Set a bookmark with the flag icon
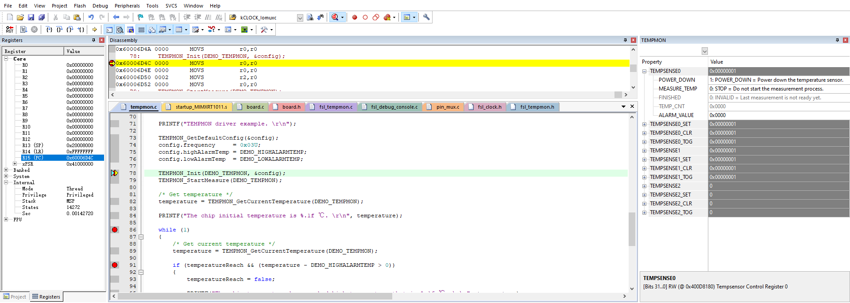This screenshot has width=850, height=303. click(x=140, y=17)
